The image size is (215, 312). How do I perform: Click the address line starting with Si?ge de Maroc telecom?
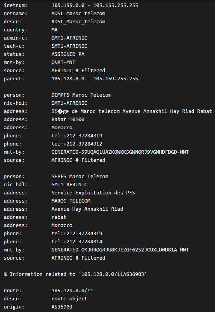click(132, 111)
